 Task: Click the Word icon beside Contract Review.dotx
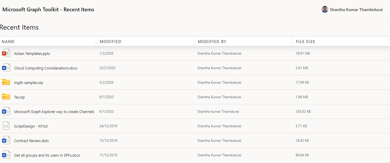click(6, 140)
